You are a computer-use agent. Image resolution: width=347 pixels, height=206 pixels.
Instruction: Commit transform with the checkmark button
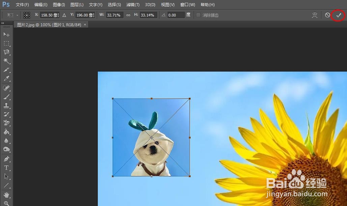[339, 15]
